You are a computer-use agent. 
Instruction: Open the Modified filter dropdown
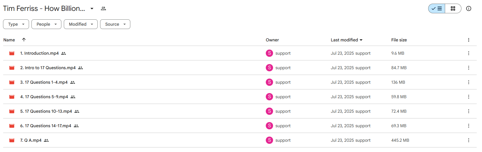81,24
